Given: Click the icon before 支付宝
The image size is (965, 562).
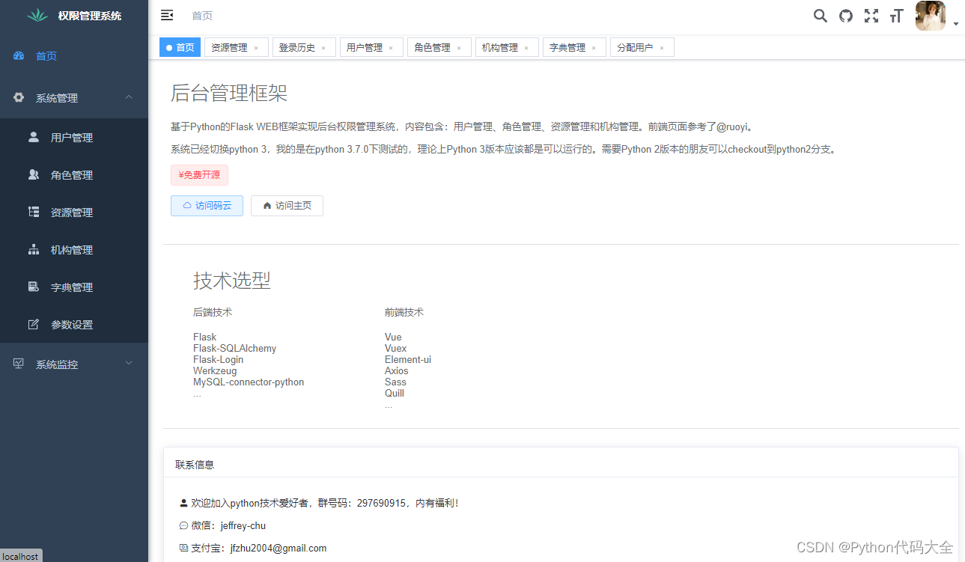Looking at the screenshot, I should [x=184, y=548].
